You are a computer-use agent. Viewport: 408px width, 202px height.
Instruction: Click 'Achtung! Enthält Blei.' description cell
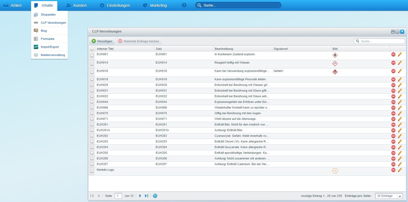pos(229,130)
